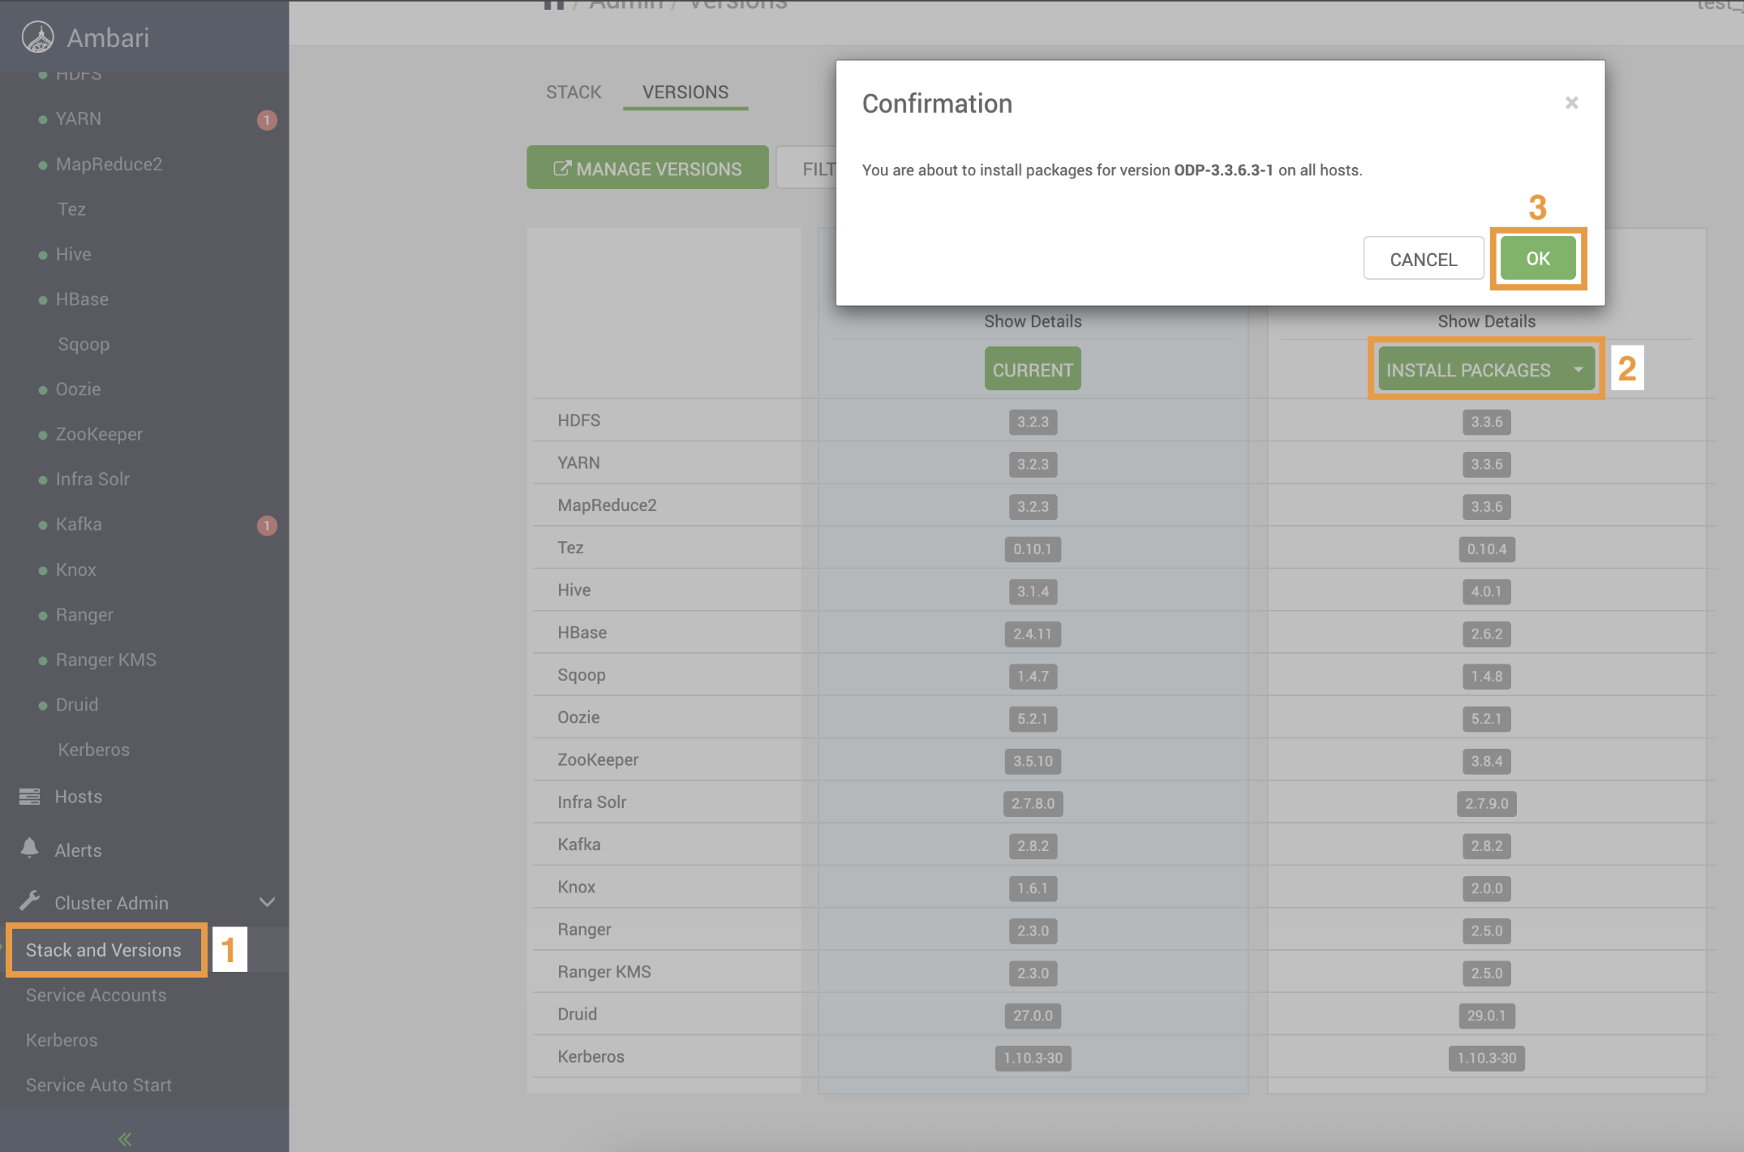Click the Druid 29.0.1 version badge
Viewport: 1744px width, 1152px height.
pyautogui.click(x=1486, y=1016)
